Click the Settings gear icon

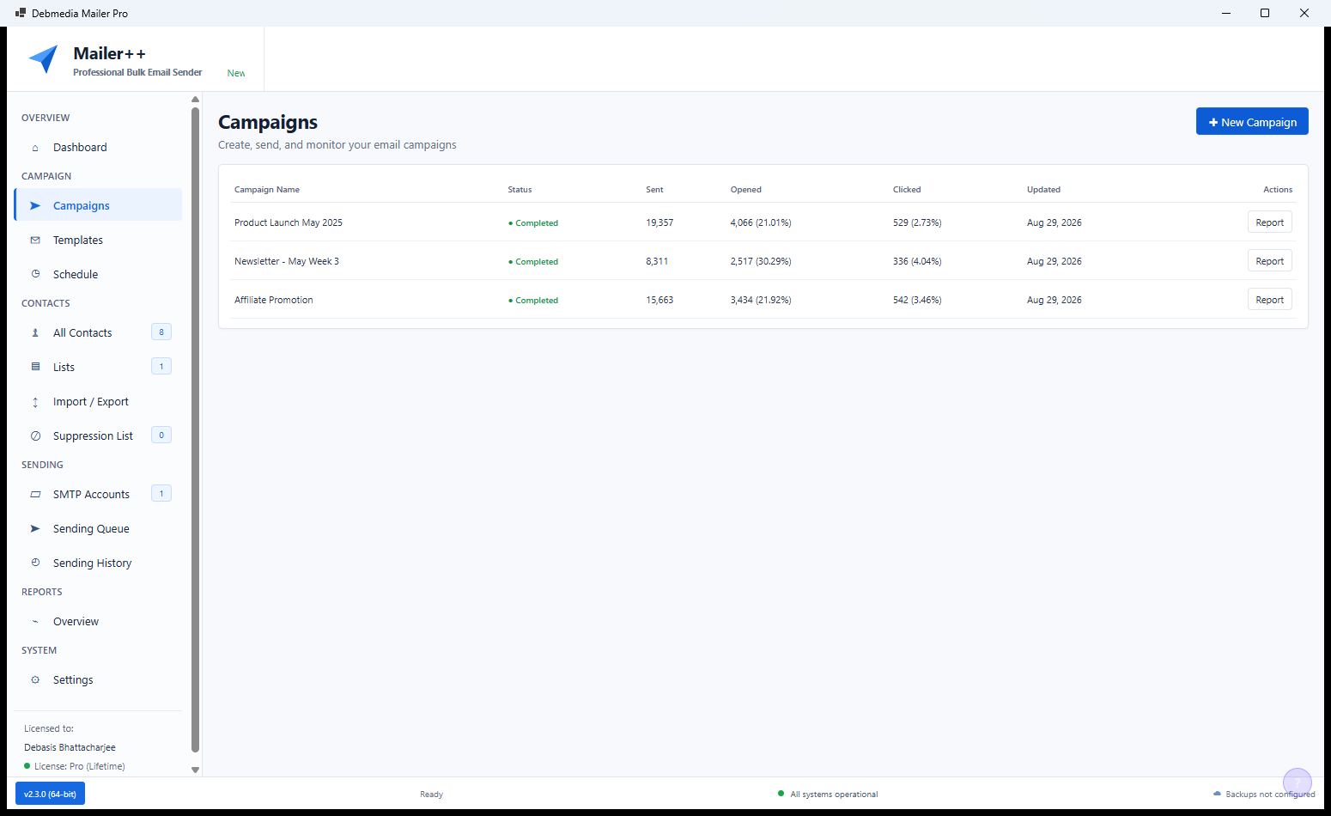[x=35, y=680]
